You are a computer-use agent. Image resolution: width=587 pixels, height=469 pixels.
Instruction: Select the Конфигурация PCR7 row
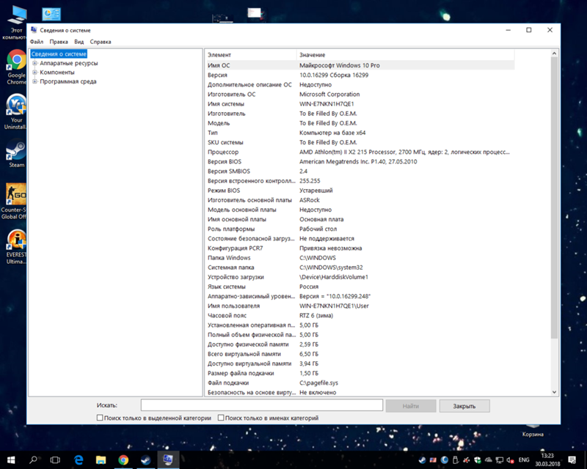click(360, 248)
